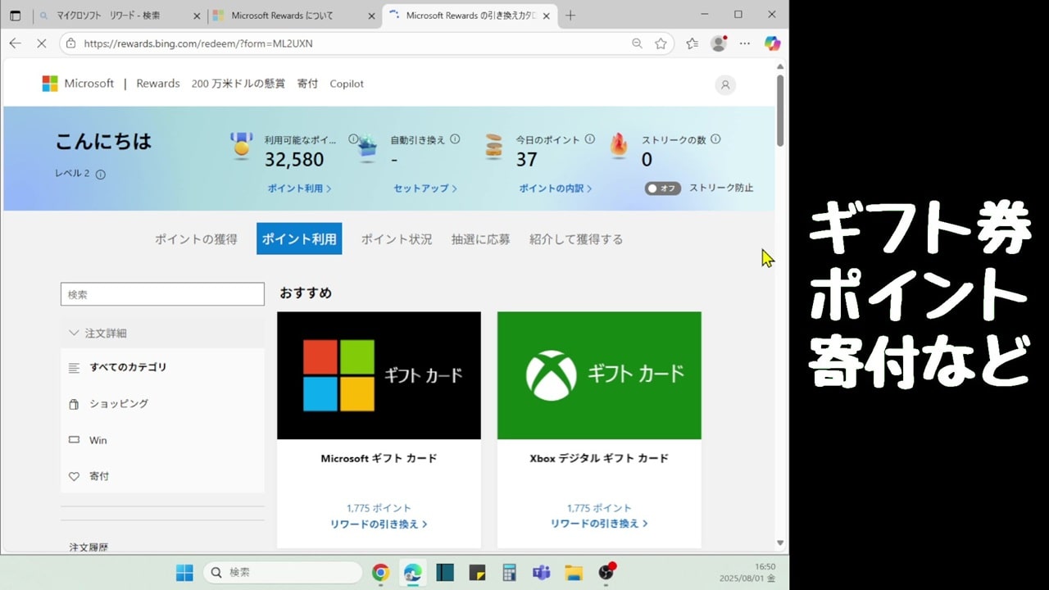Open Copilot link in the page header
Viewport: 1049px width, 590px height.
[347, 84]
